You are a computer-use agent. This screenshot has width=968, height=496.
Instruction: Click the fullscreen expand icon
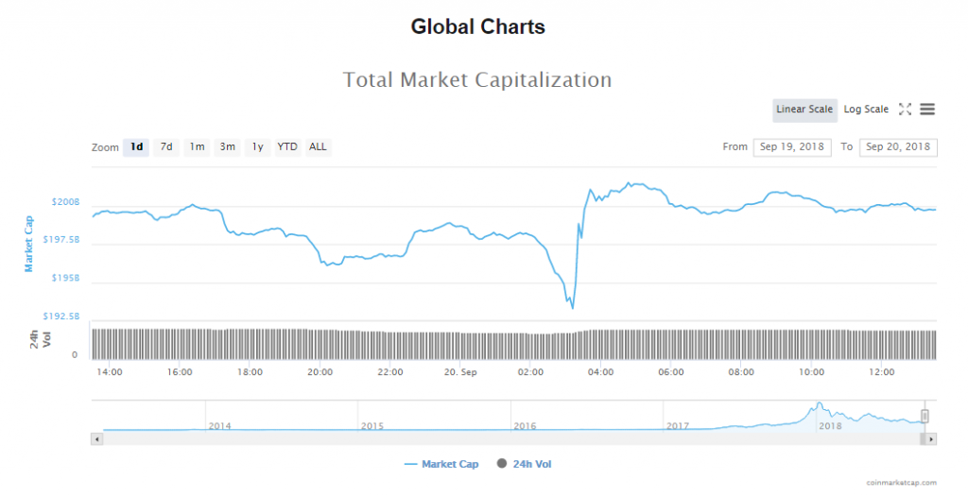point(905,110)
